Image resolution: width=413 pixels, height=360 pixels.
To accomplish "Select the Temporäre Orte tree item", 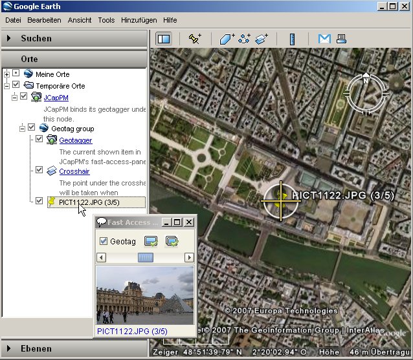I will 60,86.
